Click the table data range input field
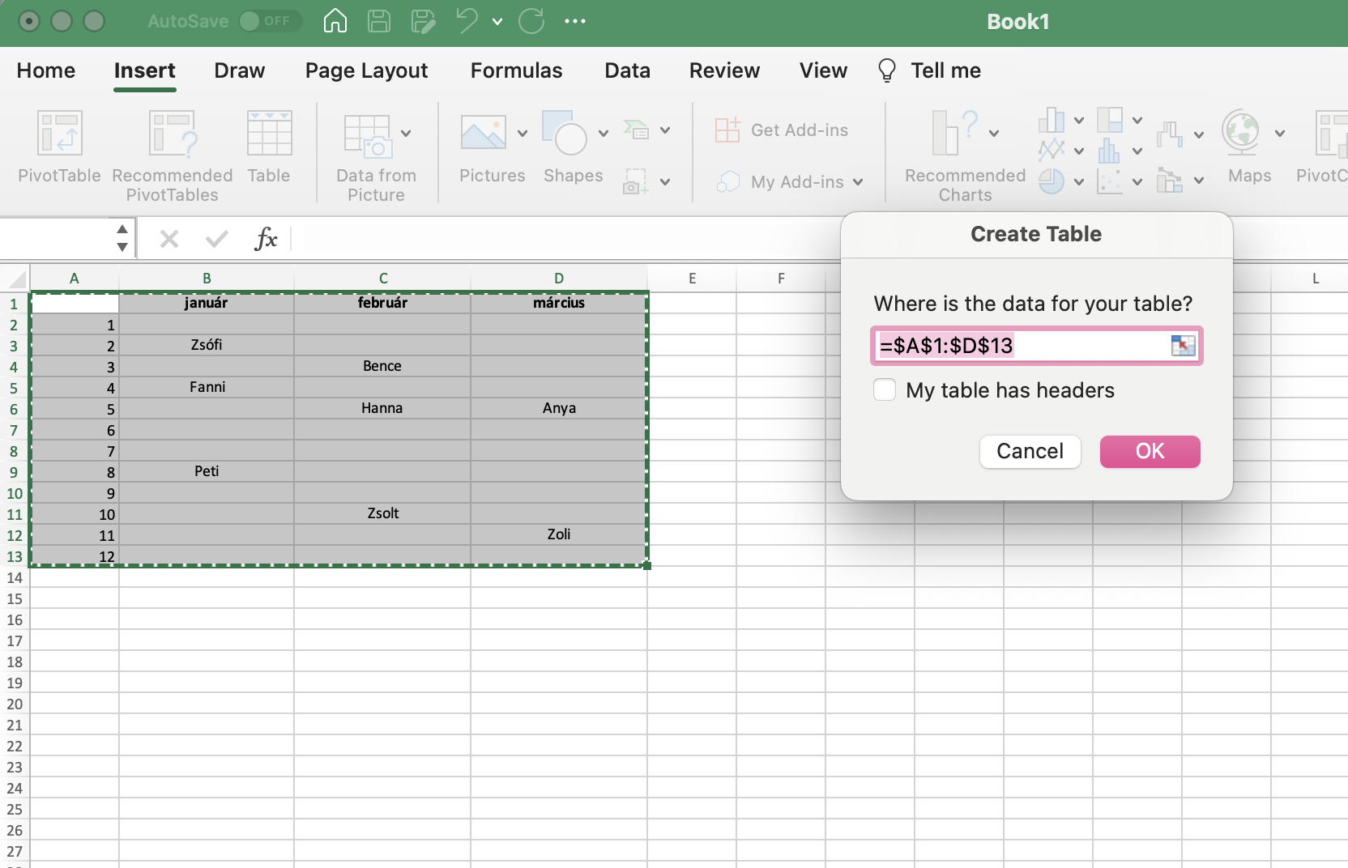The height and width of the screenshot is (868, 1348). tap(1021, 346)
